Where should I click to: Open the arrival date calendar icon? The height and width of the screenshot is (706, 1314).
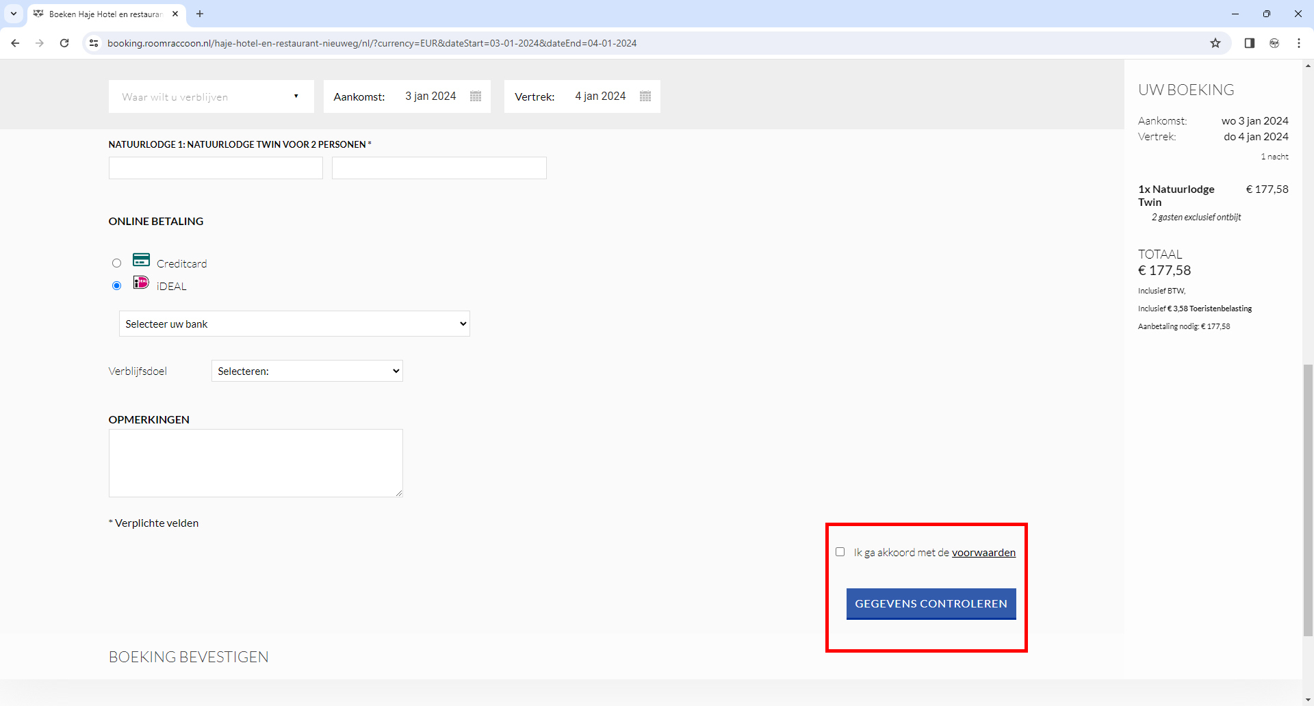(476, 96)
